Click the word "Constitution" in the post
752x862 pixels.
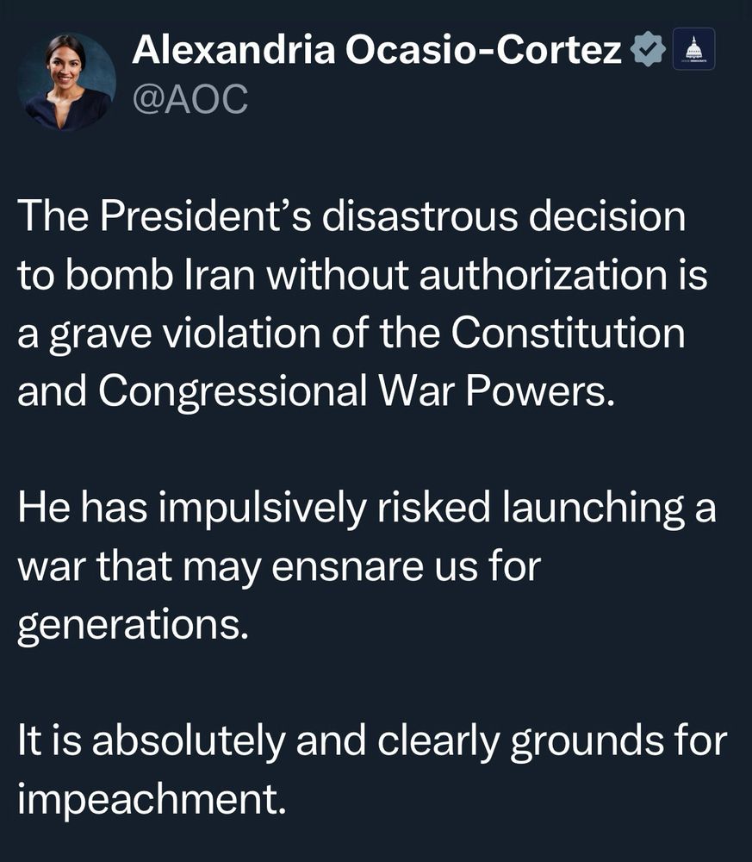569,333
